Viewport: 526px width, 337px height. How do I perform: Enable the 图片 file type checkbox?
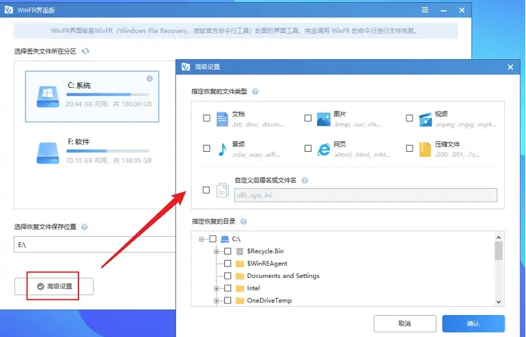(x=308, y=118)
